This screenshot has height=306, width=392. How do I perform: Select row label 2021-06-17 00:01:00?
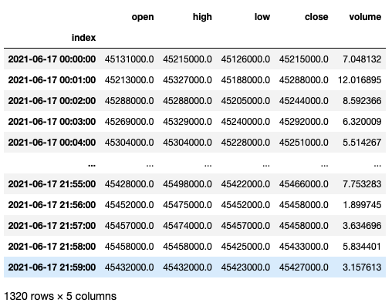[x=52, y=80]
